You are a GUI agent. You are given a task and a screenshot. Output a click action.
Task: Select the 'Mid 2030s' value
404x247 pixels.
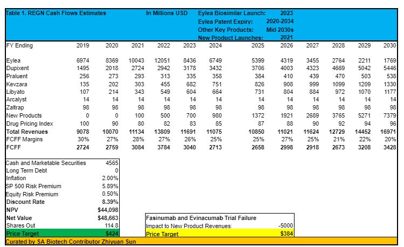[280, 30]
